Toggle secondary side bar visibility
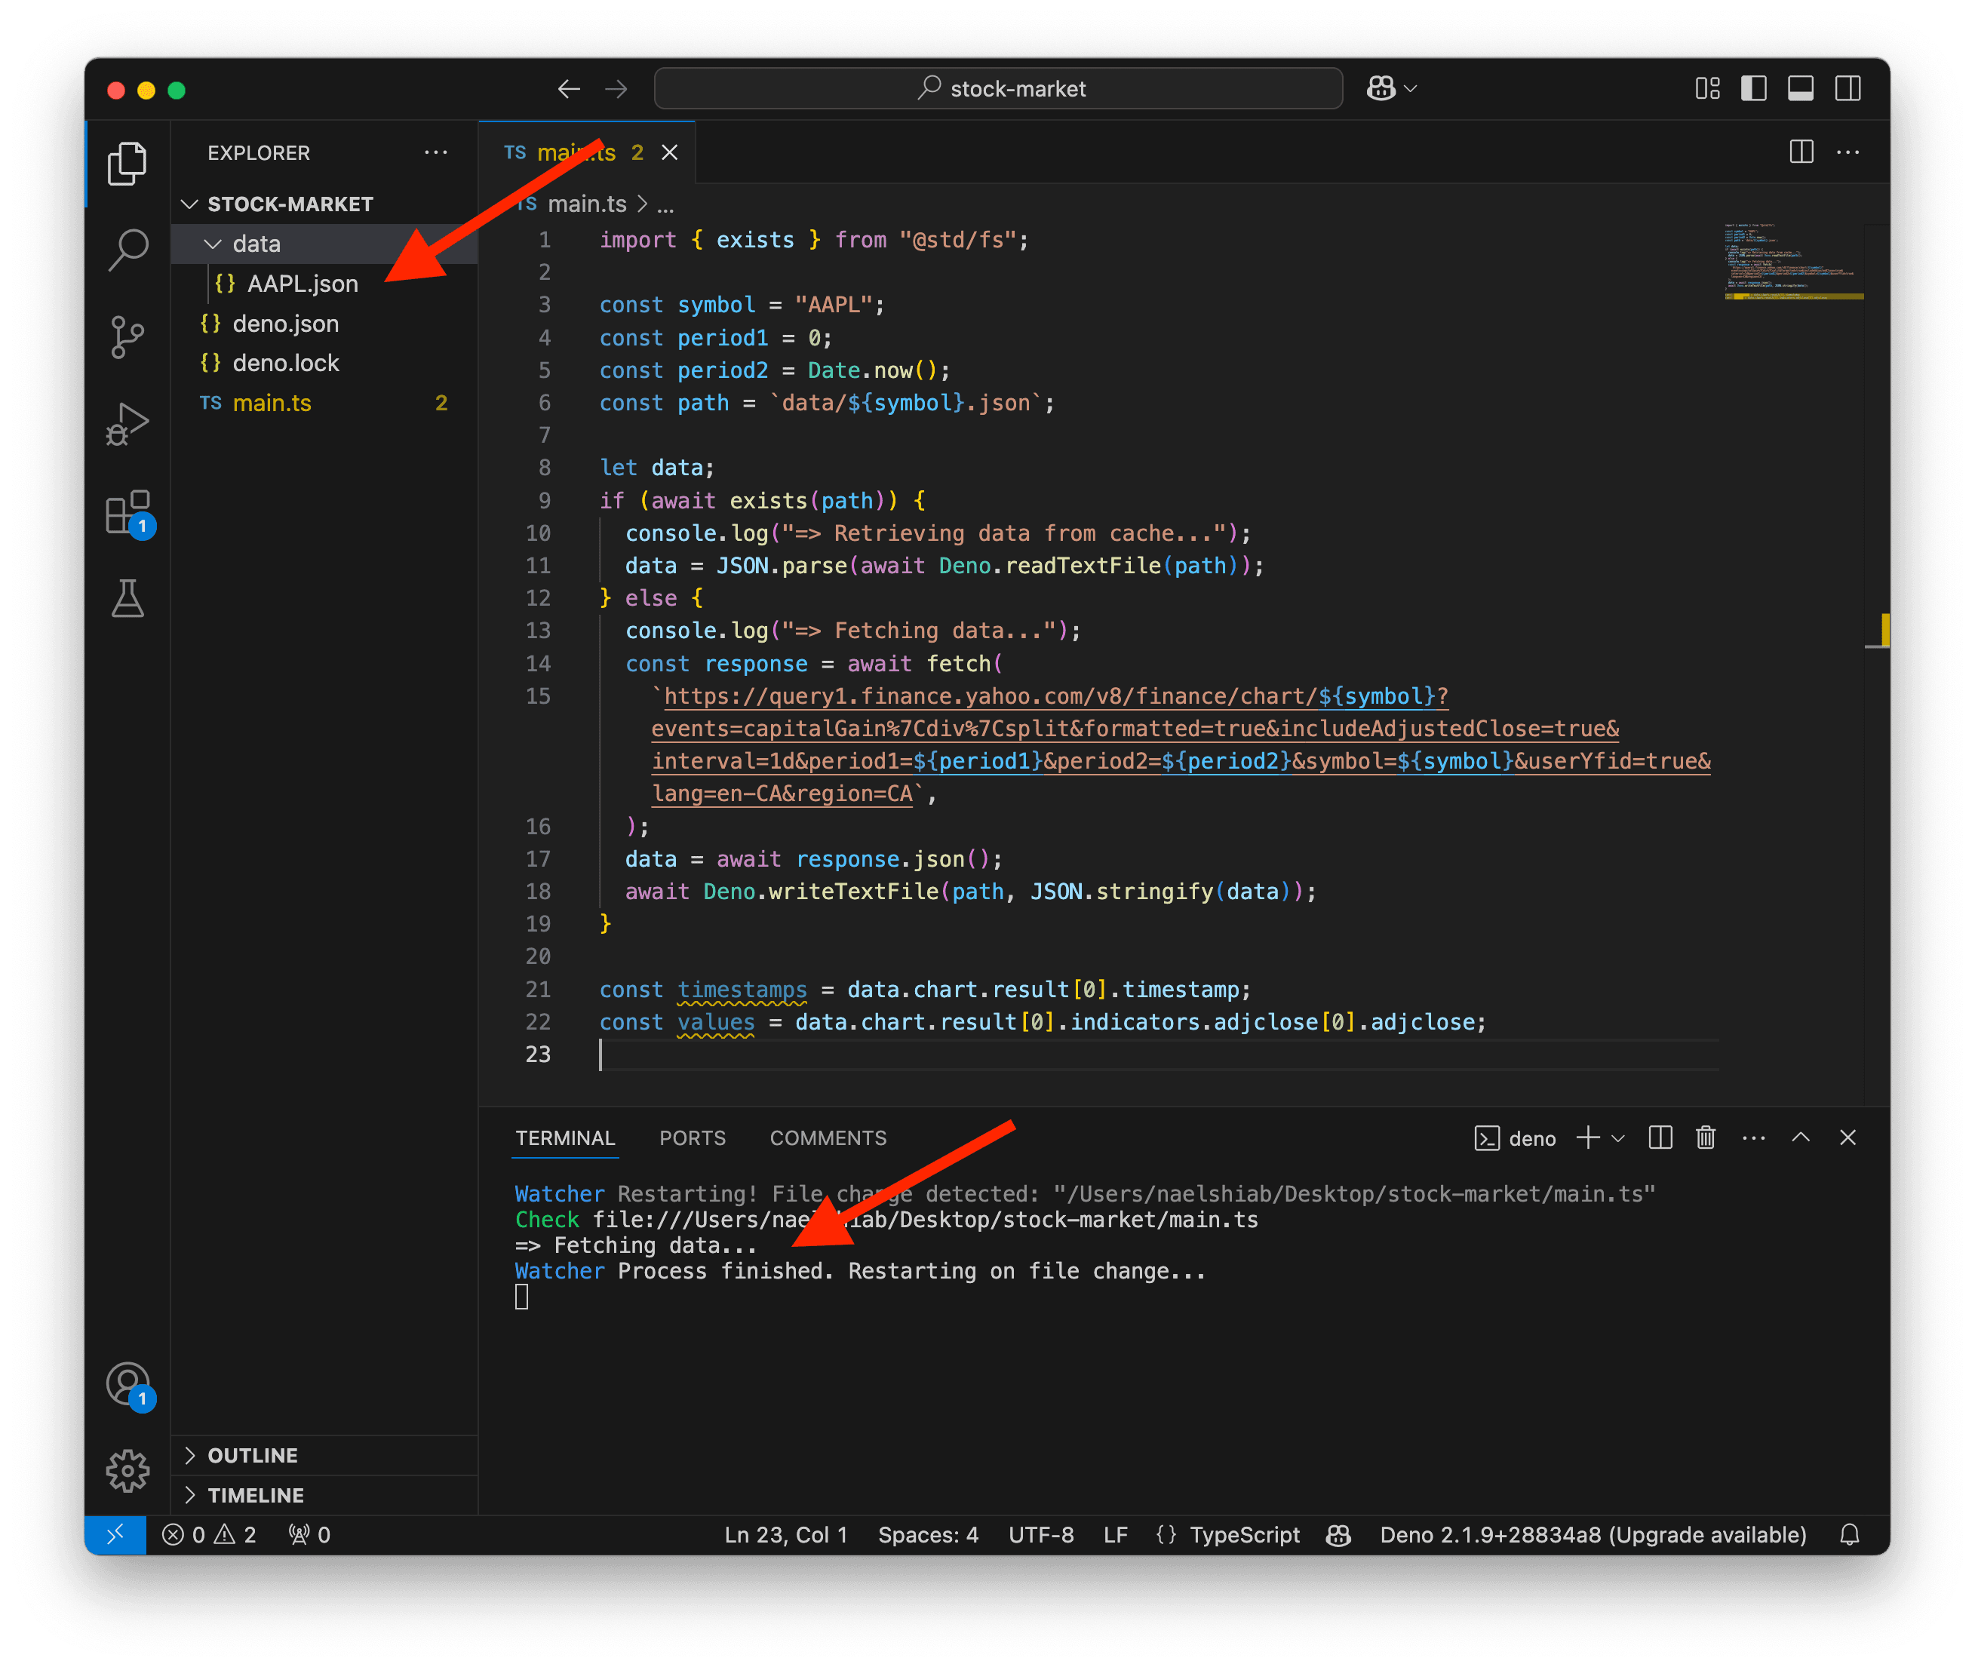The image size is (1975, 1667). pyautogui.click(x=1848, y=89)
